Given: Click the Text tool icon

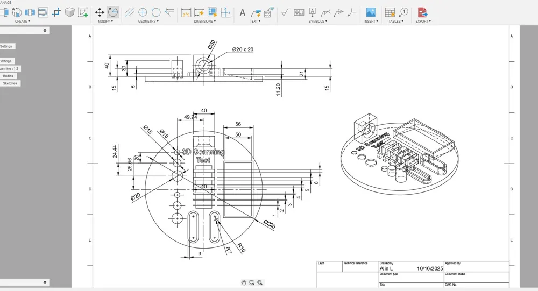Looking at the screenshot, I should click(x=242, y=12).
